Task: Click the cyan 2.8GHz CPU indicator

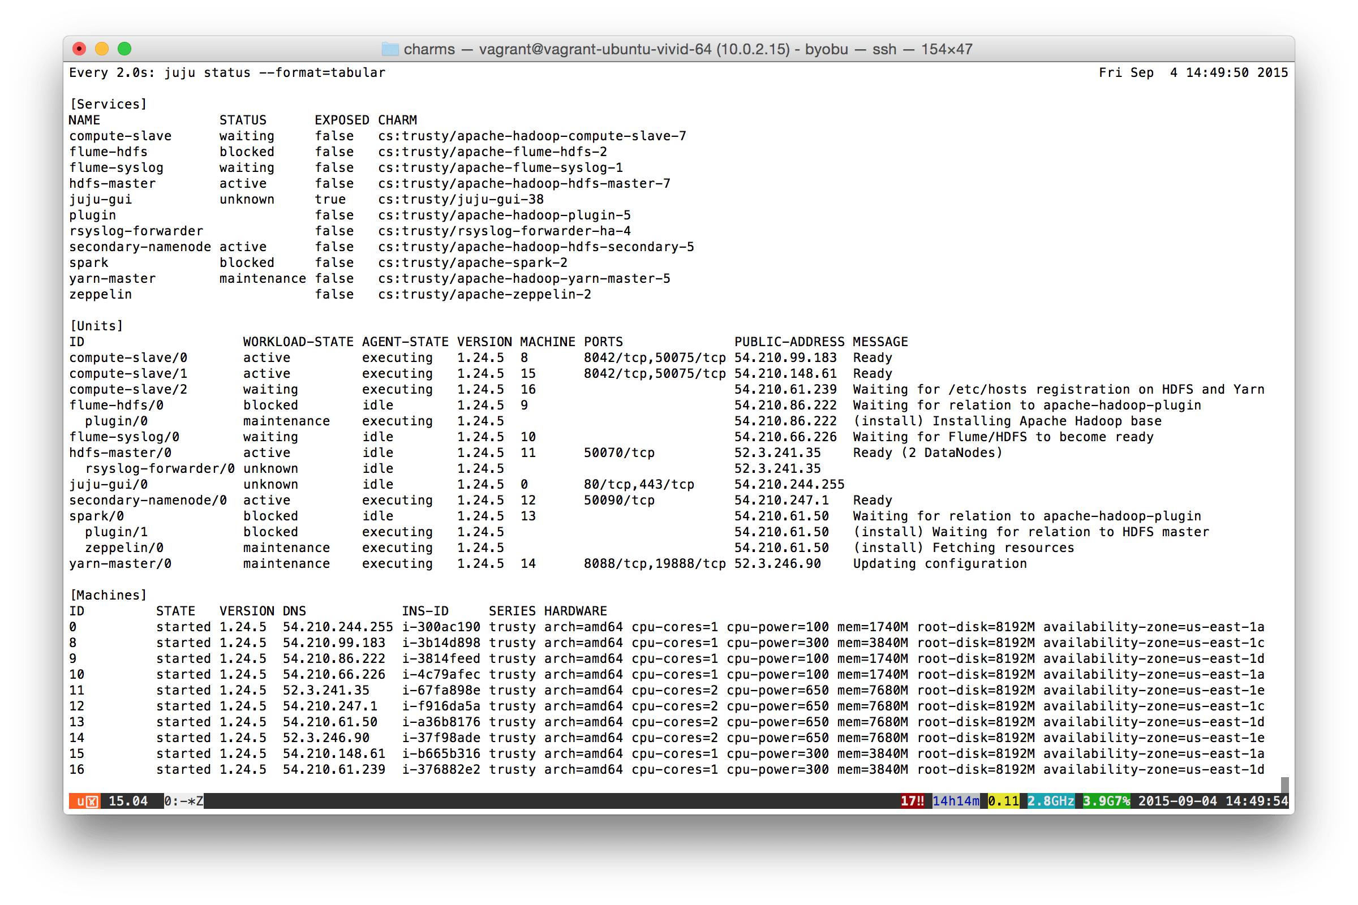Action: point(1050,801)
